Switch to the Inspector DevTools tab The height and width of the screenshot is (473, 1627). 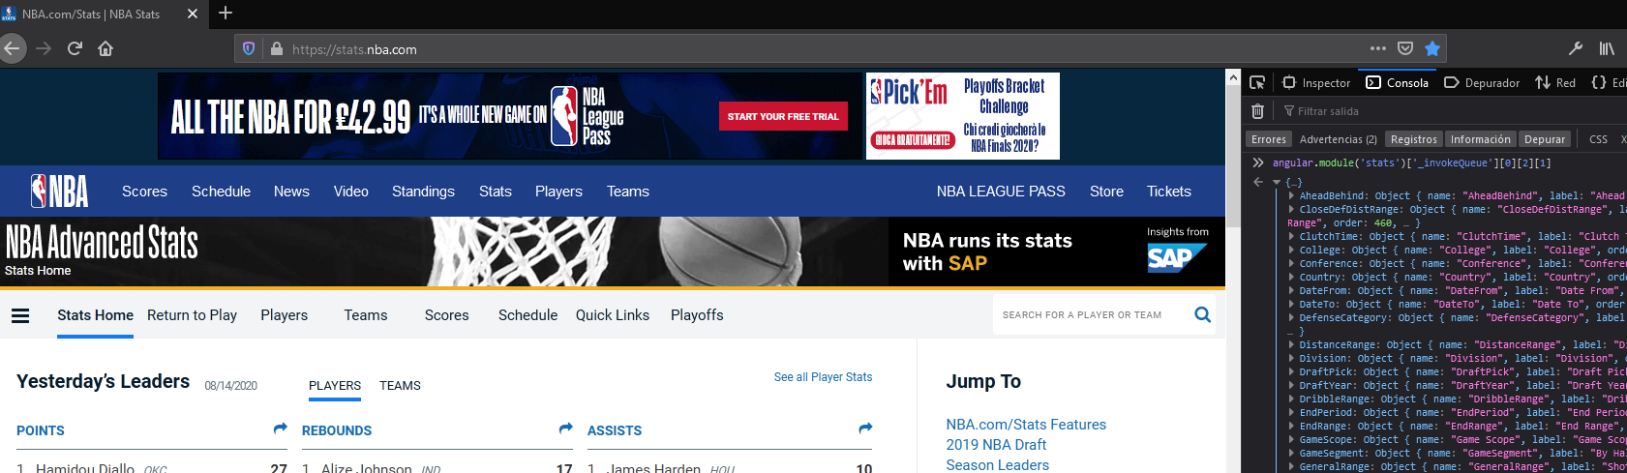pos(1316,83)
